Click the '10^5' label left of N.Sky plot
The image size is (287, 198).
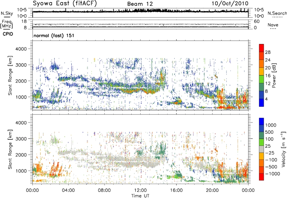point(22,10)
